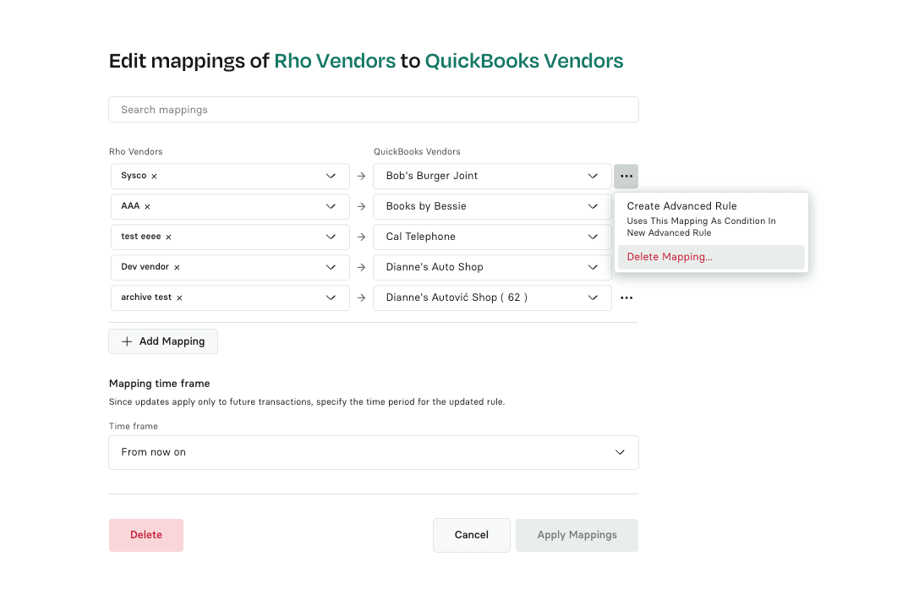Expand the Sysco Rho vendor dropdown
Screen dimensions: 908x589
331,176
